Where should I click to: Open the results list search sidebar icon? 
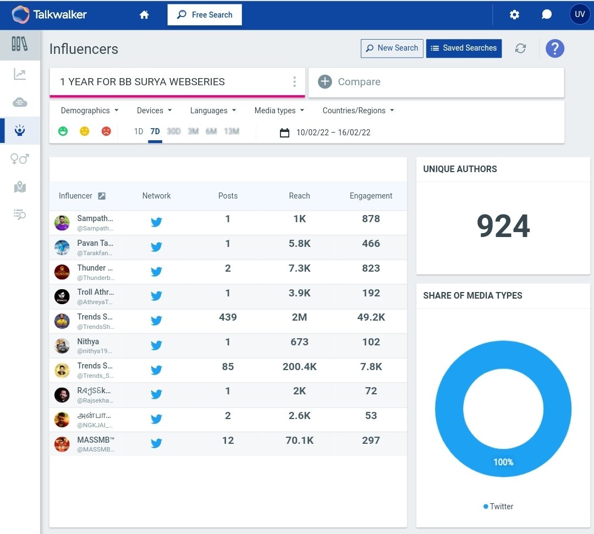[x=20, y=214]
